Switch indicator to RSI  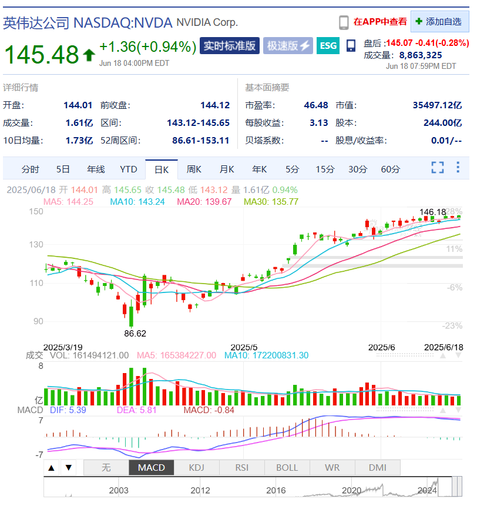(x=242, y=467)
